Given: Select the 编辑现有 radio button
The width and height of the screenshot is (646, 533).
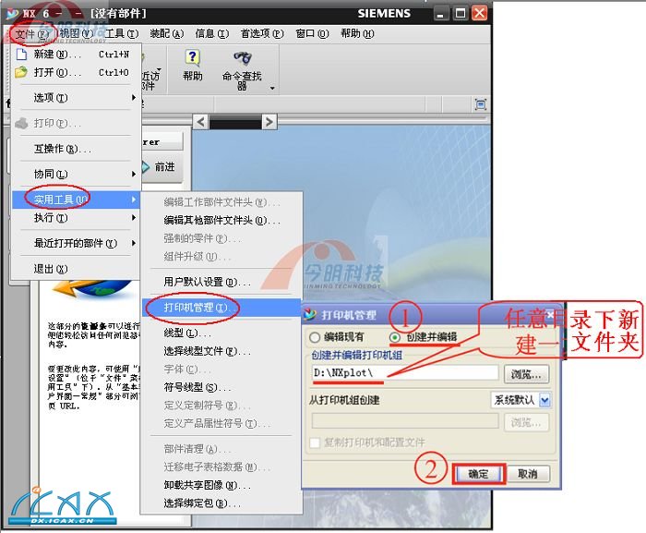Looking at the screenshot, I should pyautogui.click(x=315, y=337).
